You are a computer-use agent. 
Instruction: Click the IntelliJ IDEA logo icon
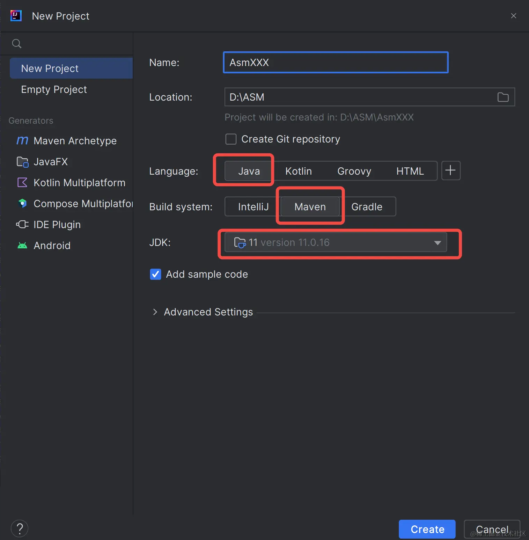[x=16, y=16]
